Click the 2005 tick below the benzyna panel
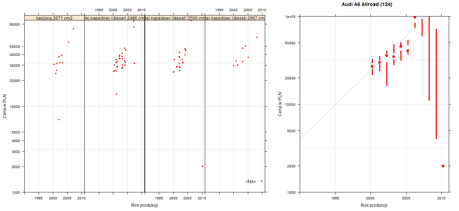The height and width of the screenshot is (211, 459). point(67,198)
